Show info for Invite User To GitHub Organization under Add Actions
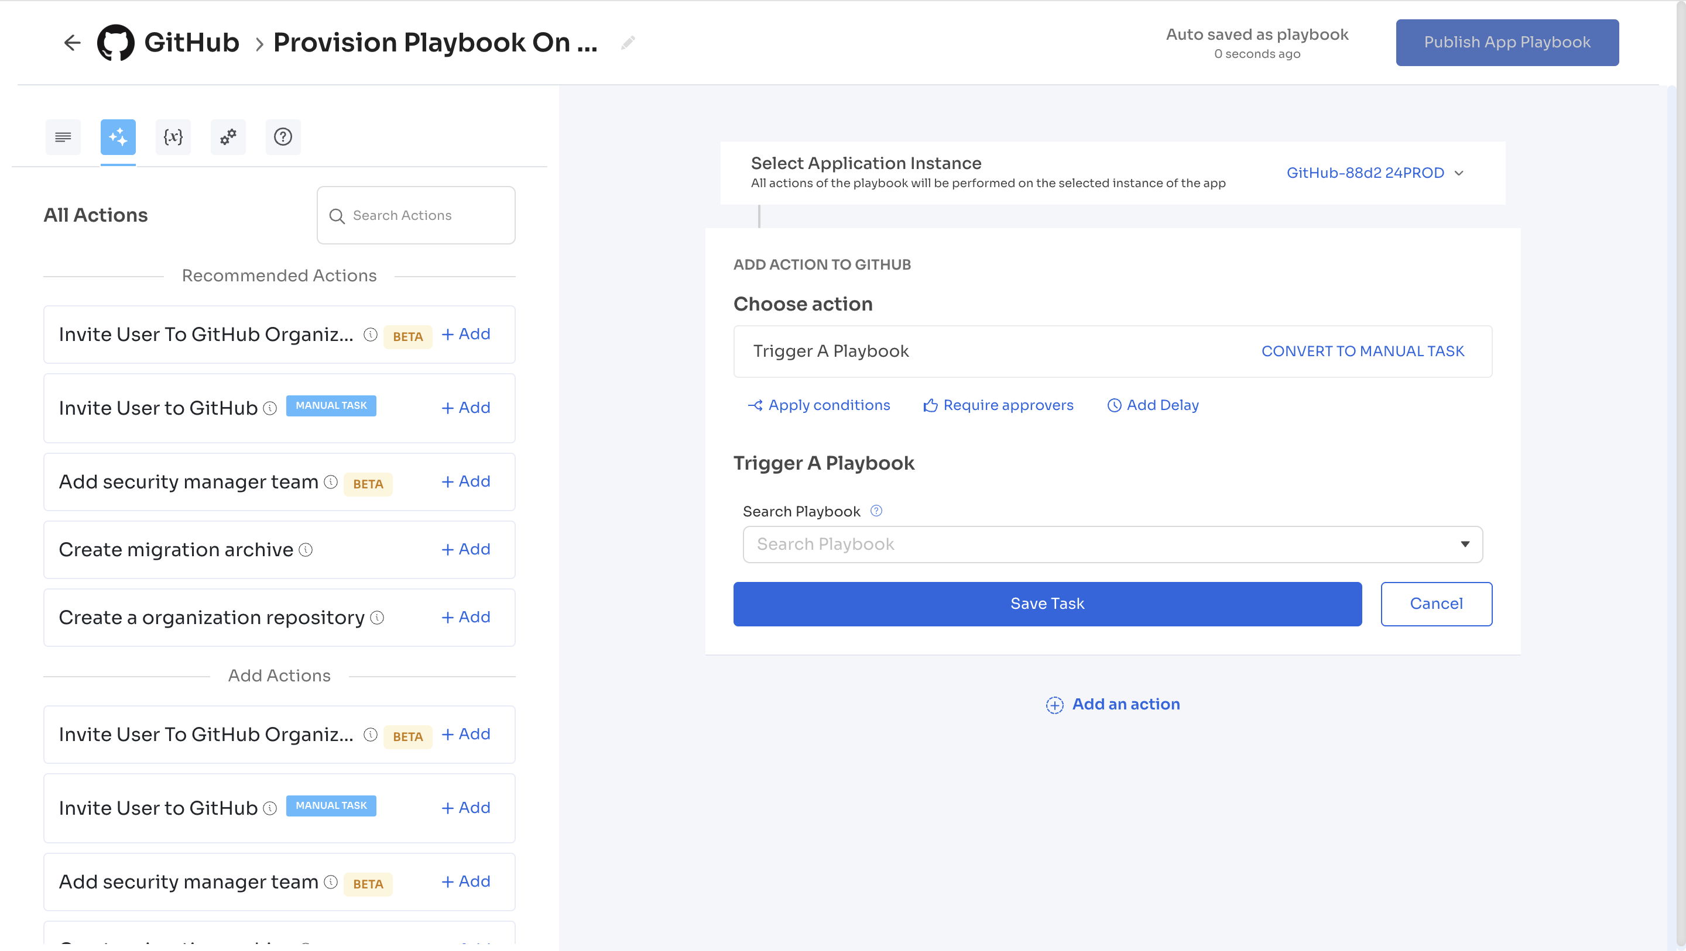This screenshot has width=1686, height=951. tap(371, 735)
